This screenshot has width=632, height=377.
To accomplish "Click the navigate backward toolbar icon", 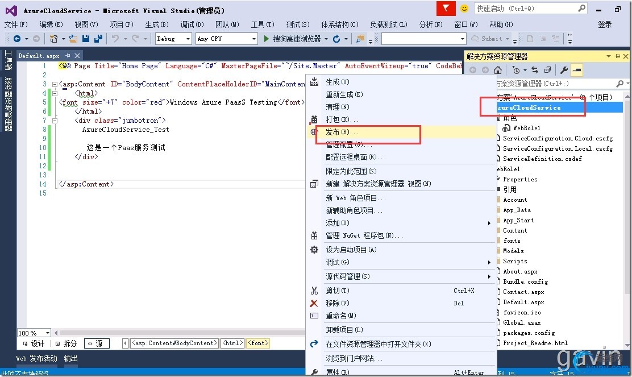I will [x=17, y=39].
